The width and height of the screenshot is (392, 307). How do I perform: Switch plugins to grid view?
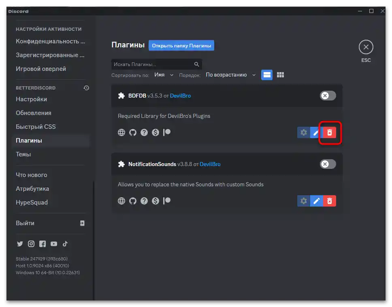280,75
